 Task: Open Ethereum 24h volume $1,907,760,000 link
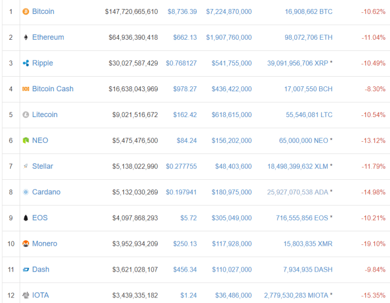229,37
